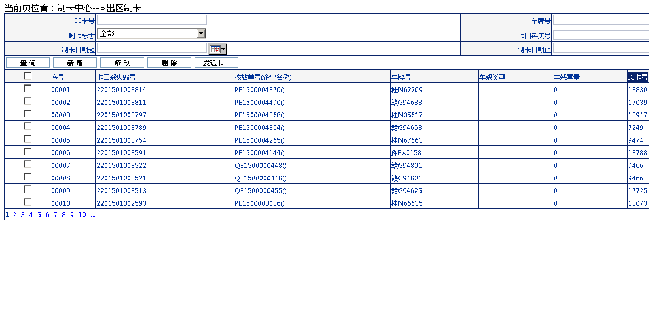This screenshot has height=328, width=649.
Task: Focus the 制卡日期止 input field
Action: (x=601, y=48)
